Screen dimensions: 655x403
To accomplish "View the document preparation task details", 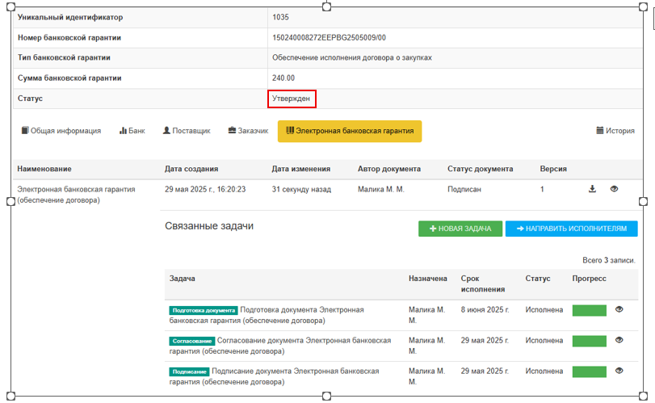I will 619,309.
